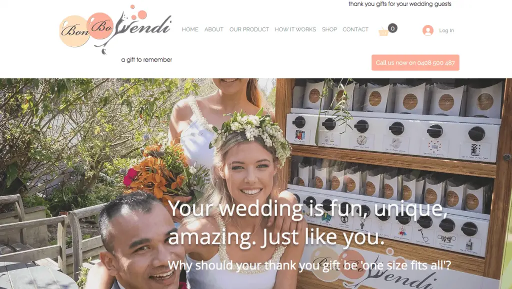Navigate to HOW IT WORKS
The height and width of the screenshot is (289, 512).
point(295,29)
